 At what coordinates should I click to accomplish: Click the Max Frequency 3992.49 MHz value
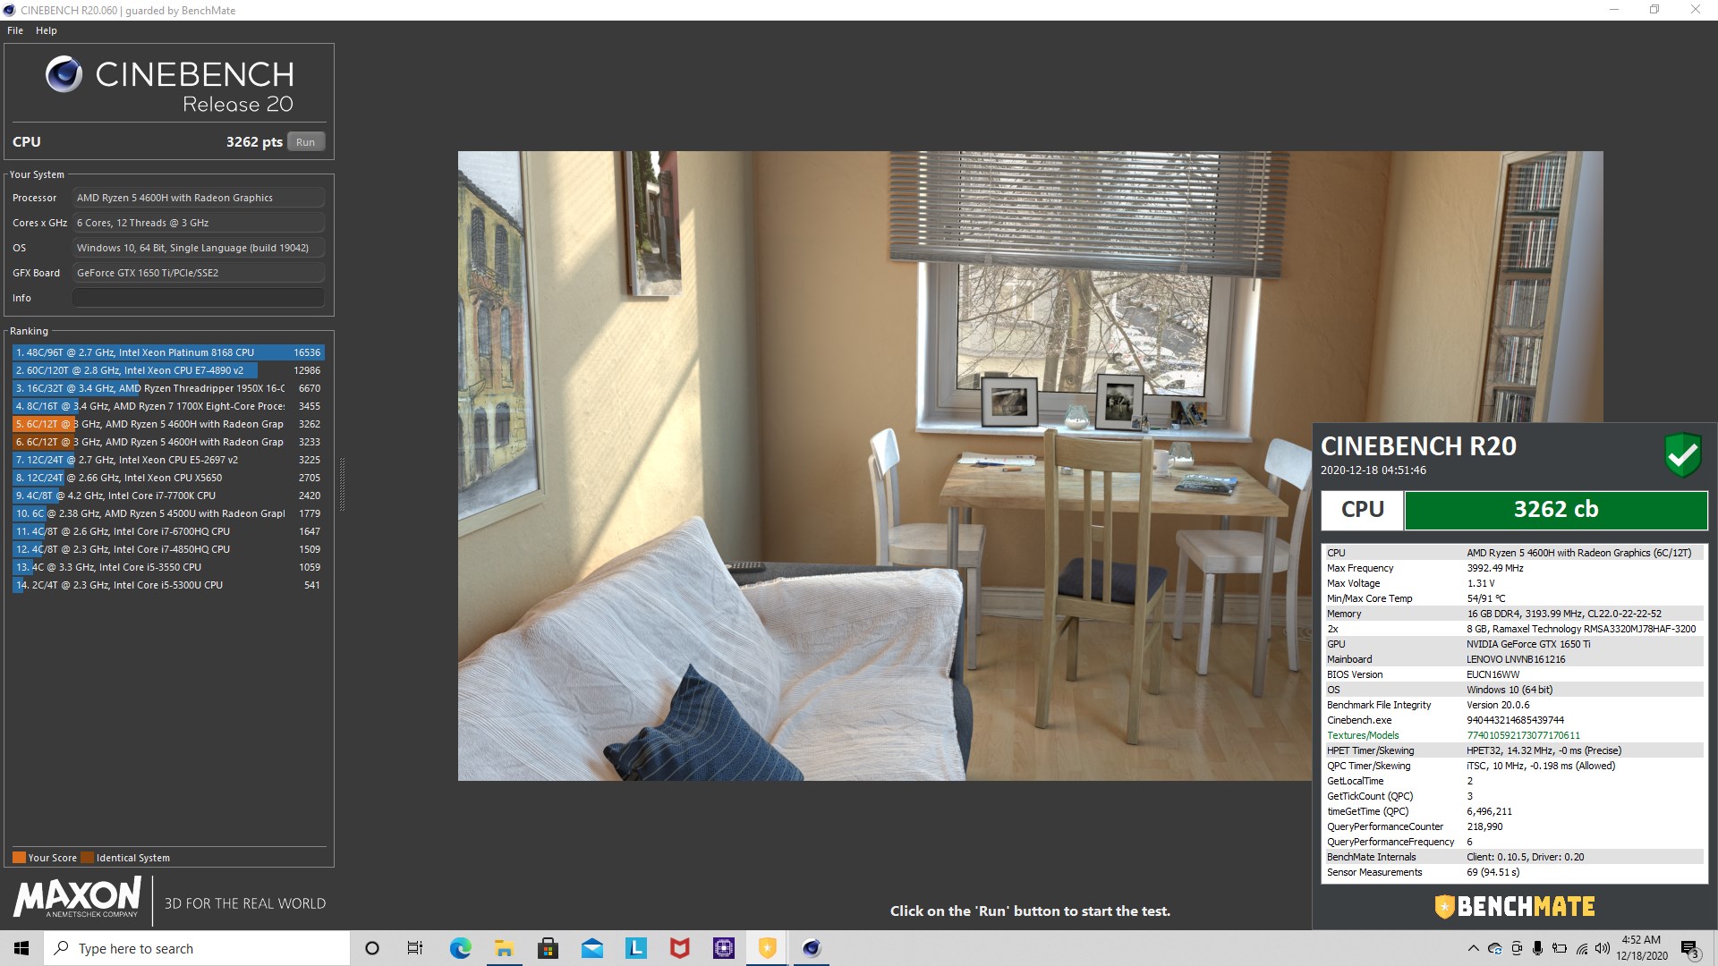[1494, 568]
